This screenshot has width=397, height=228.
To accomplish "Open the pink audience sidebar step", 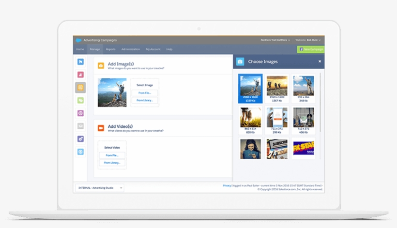I will pyautogui.click(x=80, y=75).
